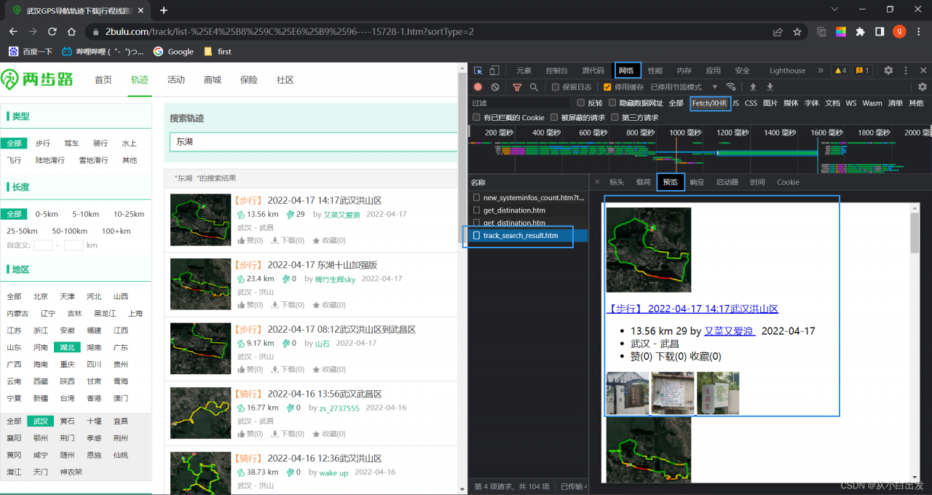
Task: Open DevTools customize three-dot menu
Action: click(906, 71)
